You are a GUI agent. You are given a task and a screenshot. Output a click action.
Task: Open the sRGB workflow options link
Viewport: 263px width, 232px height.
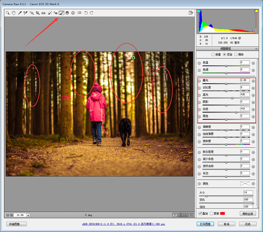click(124, 224)
